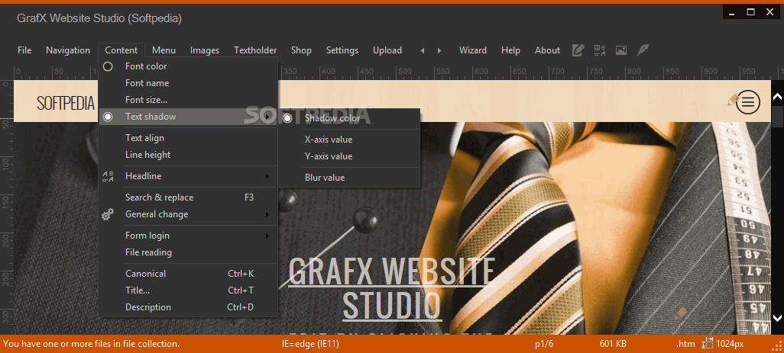Maximize the GrafX Website Studio window
The image size is (784, 353).
(751, 12)
